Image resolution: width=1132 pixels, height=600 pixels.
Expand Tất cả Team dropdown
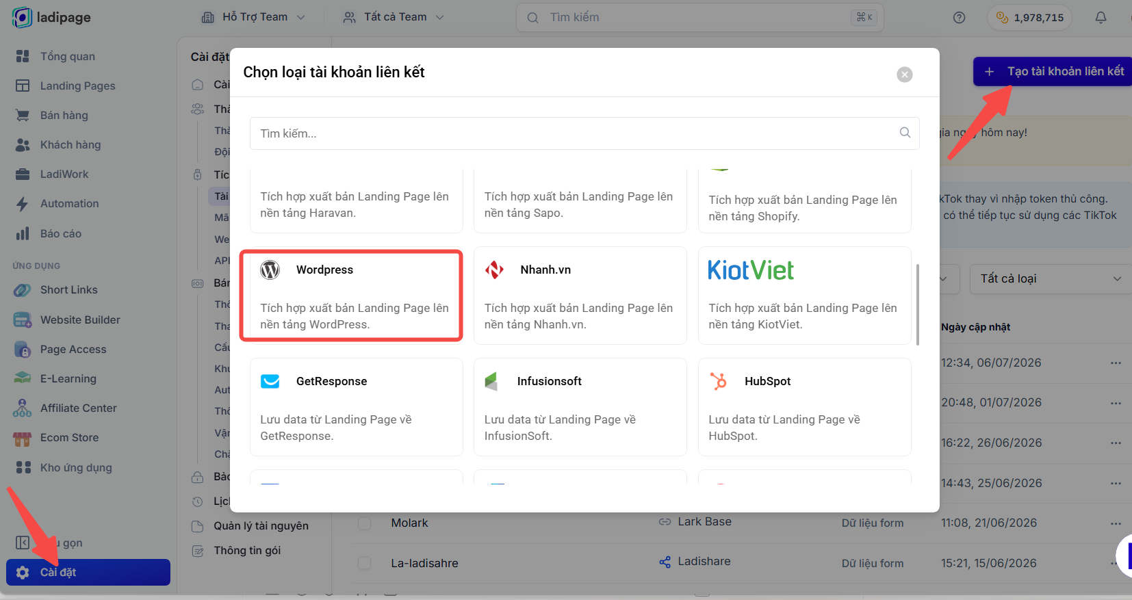394,17
